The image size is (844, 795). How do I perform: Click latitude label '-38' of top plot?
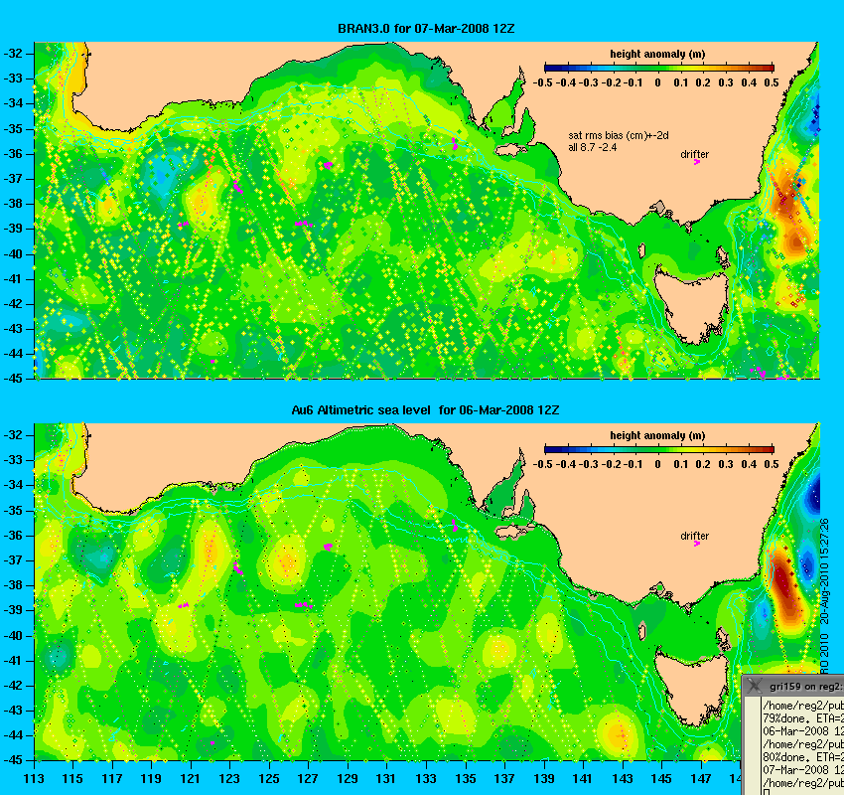coord(14,204)
